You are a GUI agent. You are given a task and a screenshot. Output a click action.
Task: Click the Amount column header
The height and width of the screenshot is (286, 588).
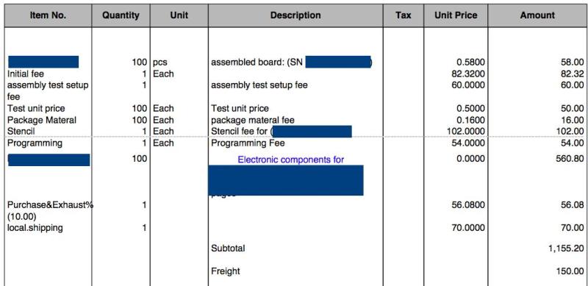click(537, 15)
